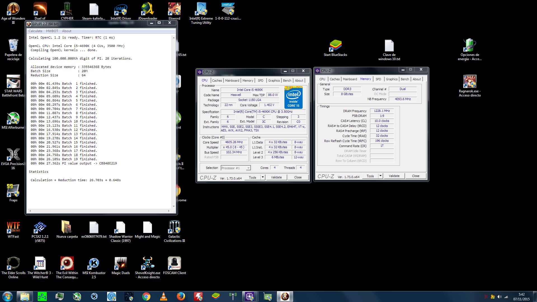Open the volume icon in system tray
Viewport: 537px width, 302px height.
tap(499, 297)
